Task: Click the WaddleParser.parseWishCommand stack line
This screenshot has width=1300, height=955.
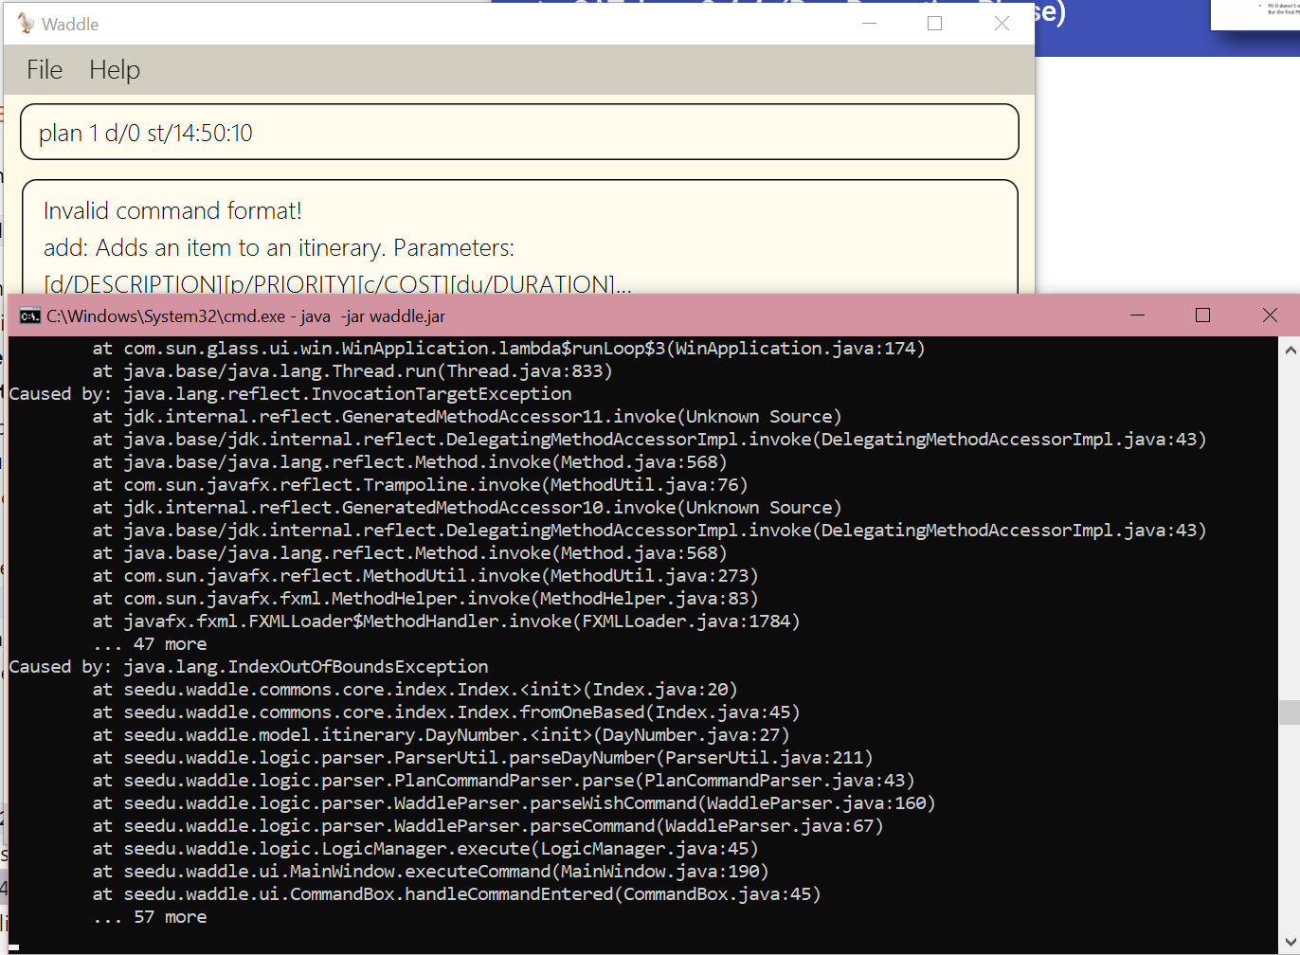Action: [515, 803]
